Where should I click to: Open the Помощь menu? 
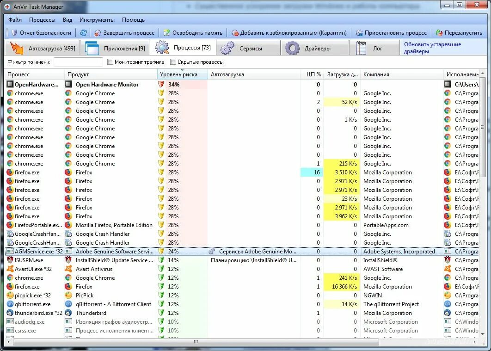133,20
